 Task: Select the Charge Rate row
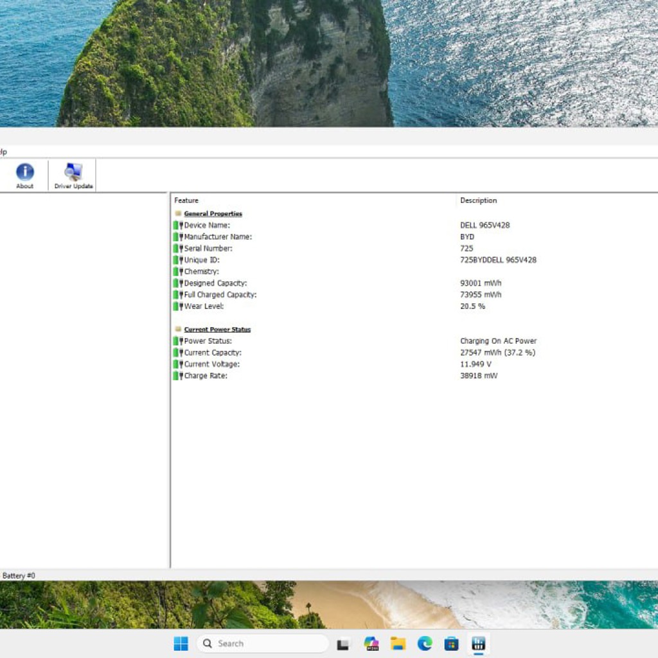click(x=414, y=376)
